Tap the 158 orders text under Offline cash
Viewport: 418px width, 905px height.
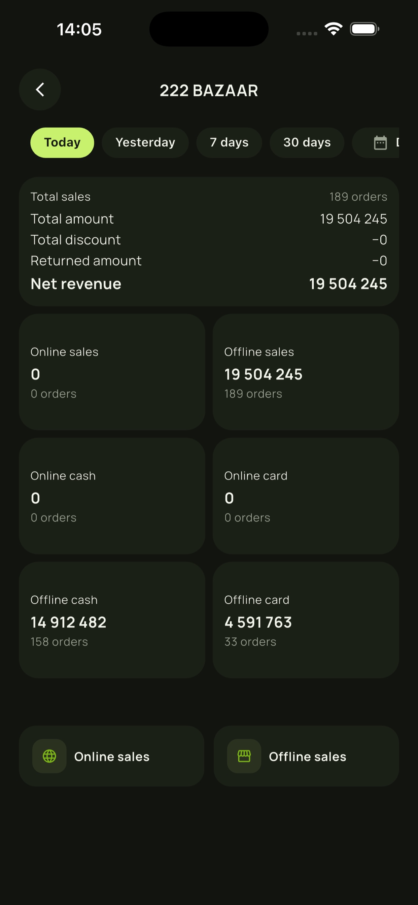59,642
